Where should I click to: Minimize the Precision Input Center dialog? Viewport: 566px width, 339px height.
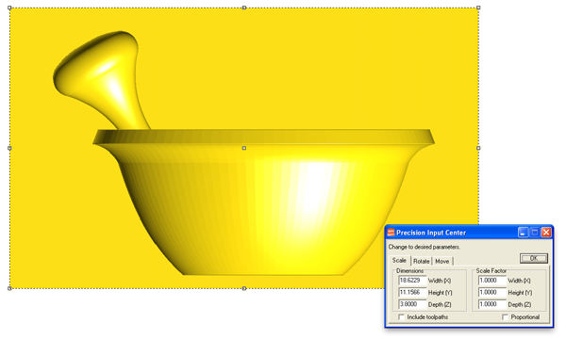click(x=523, y=233)
